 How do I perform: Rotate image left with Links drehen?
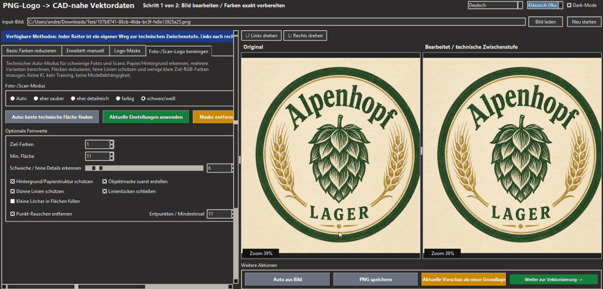(x=261, y=36)
